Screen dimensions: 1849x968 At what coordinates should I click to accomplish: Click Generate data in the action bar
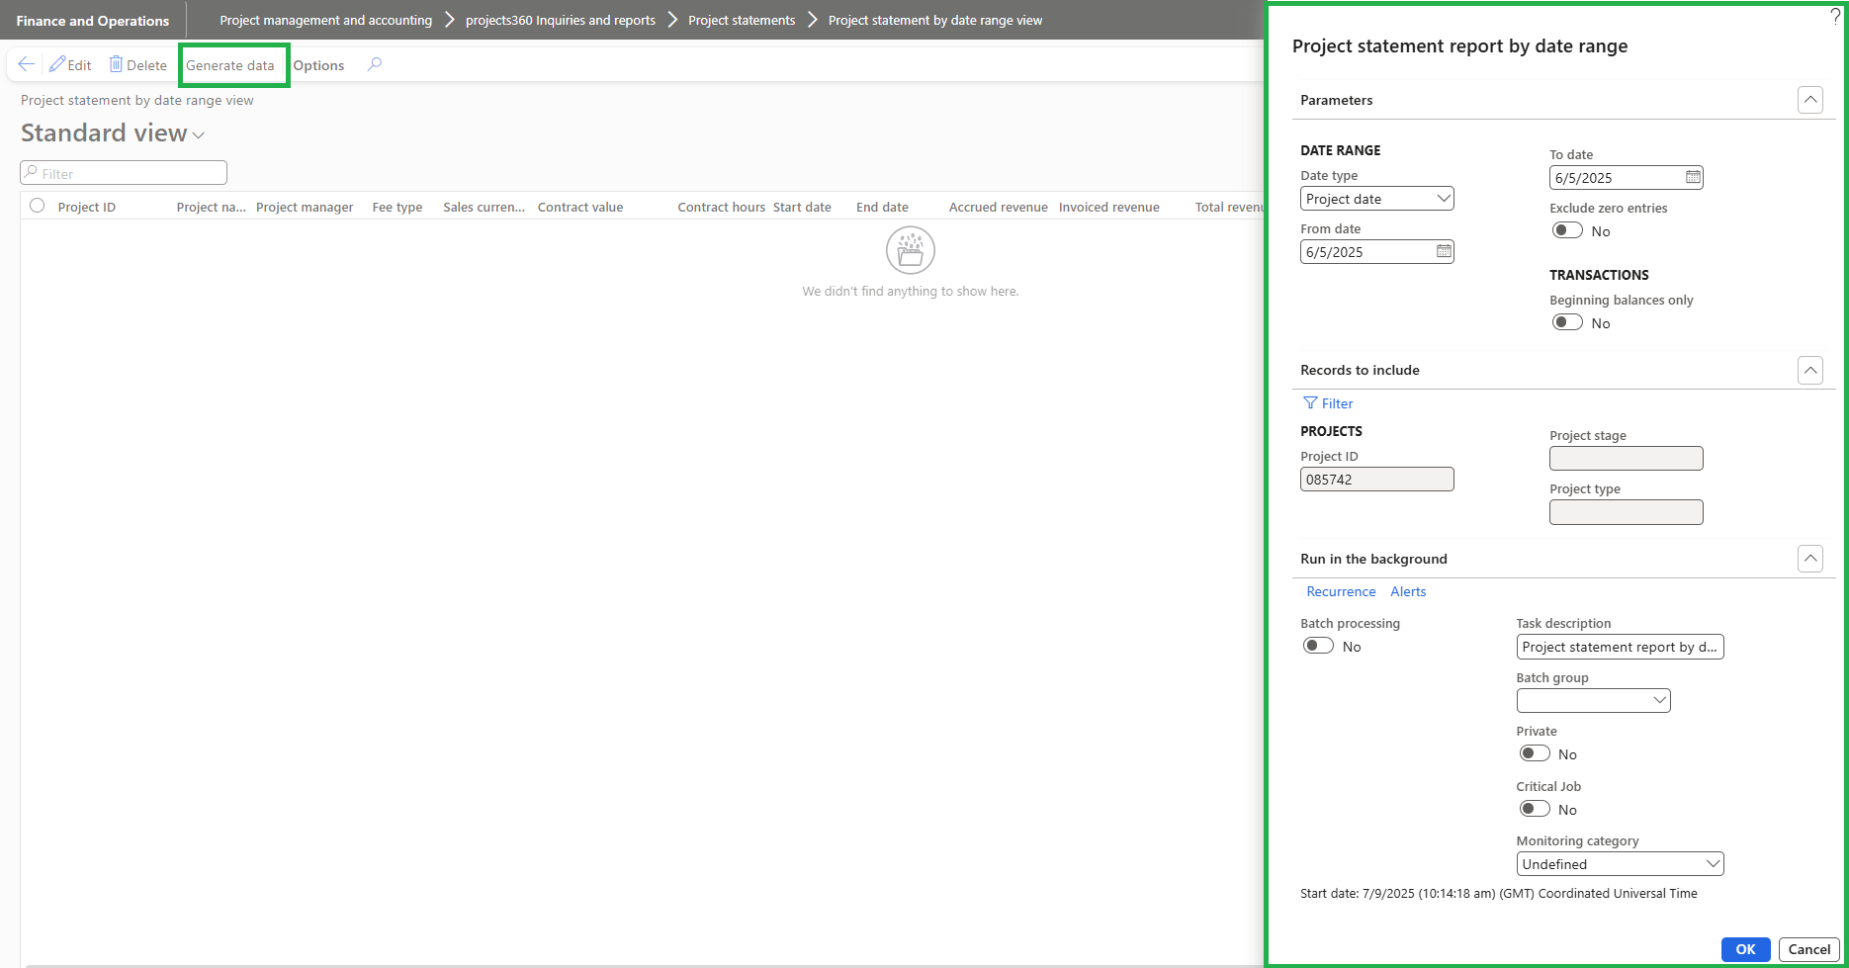pos(230,65)
